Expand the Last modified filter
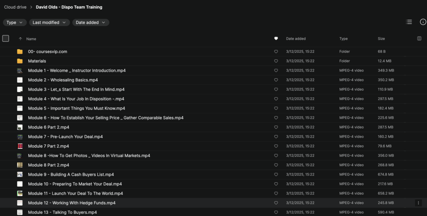 pyautogui.click(x=49, y=22)
